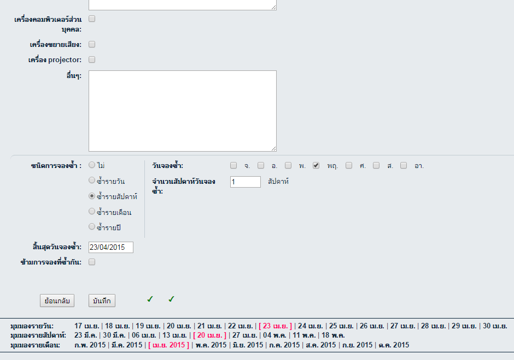Check the จ. repeat day checkbox
514x360 pixels.
[x=233, y=165]
